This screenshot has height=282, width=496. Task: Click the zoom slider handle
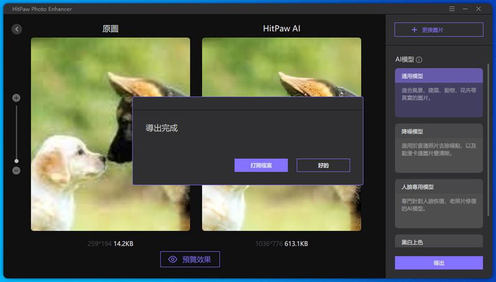point(17,161)
